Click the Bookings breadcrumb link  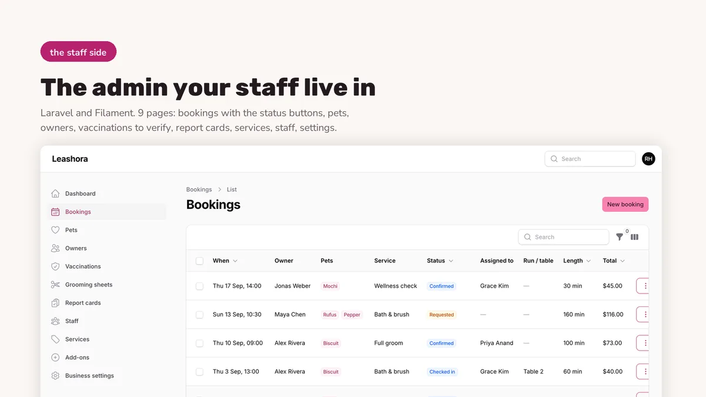click(199, 189)
